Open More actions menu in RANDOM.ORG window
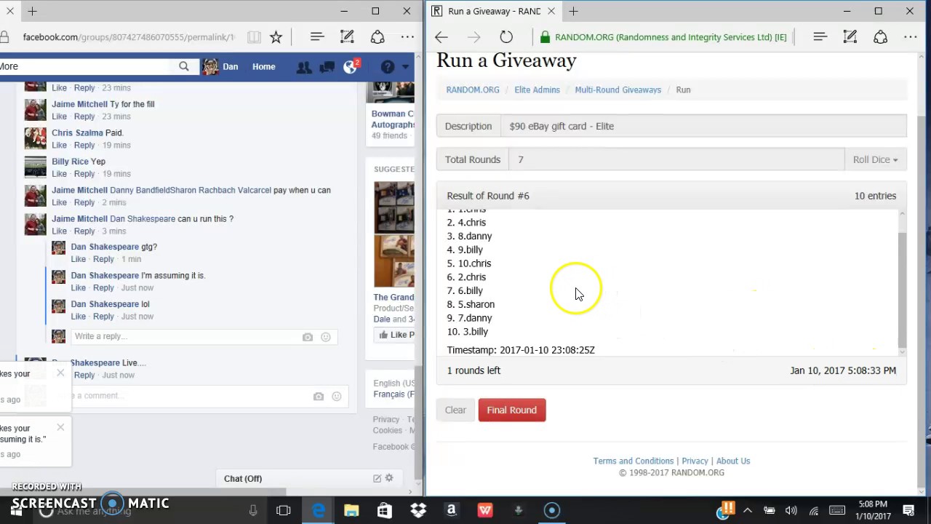The image size is (931, 524). pos(910,37)
